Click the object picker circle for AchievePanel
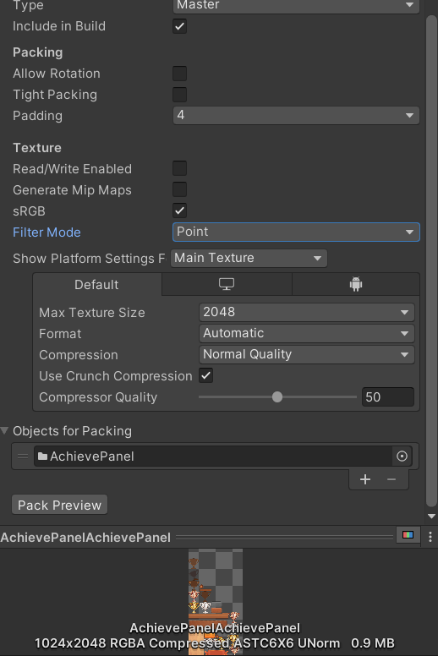The width and height of the screenshot is (438, 656). pos(402,456)
